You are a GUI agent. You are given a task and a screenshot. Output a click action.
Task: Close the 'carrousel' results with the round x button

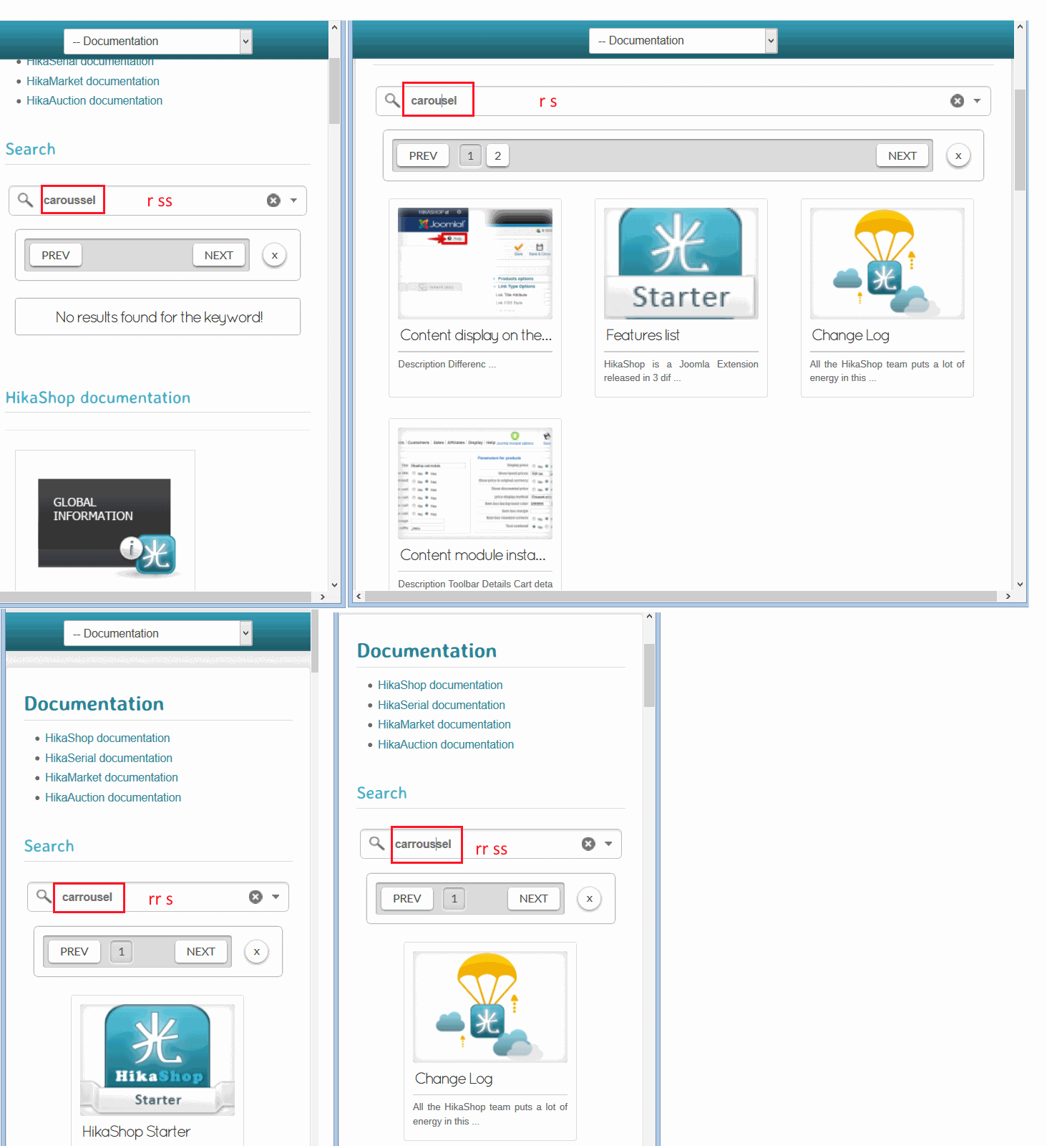point(256,951)
